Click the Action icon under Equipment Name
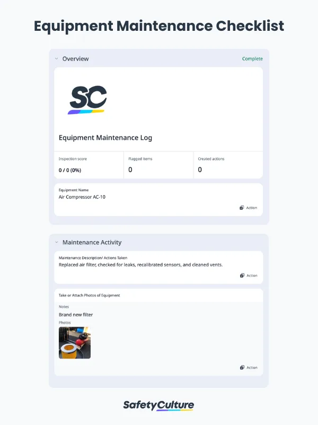The height and width of the screenshot is (425, 318). (x=242, y=208)
